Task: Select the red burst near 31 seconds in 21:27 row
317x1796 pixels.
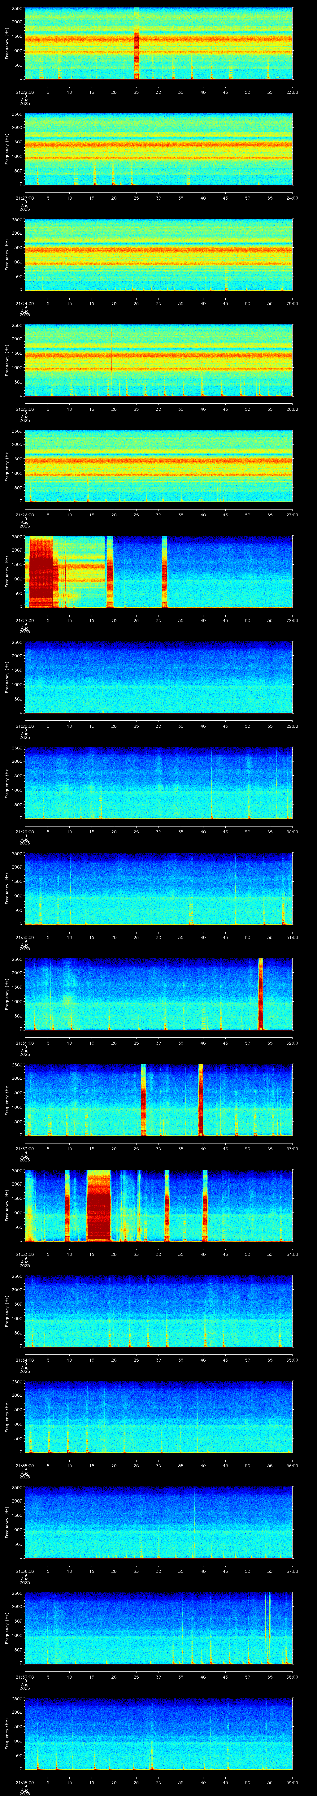Action: coord(164,572)
